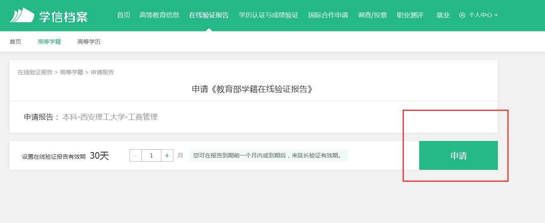Increase validity months with the plus button
Image resolution: width=545 pixels, height=223 pixels.
click(x=167, y=155)
